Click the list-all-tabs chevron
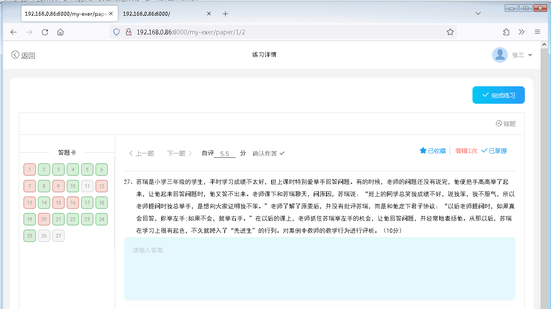Viewport: 551px width, 309px height. coord(478,14)
